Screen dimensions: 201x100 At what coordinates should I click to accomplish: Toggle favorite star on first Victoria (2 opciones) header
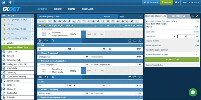coord(39,53)
